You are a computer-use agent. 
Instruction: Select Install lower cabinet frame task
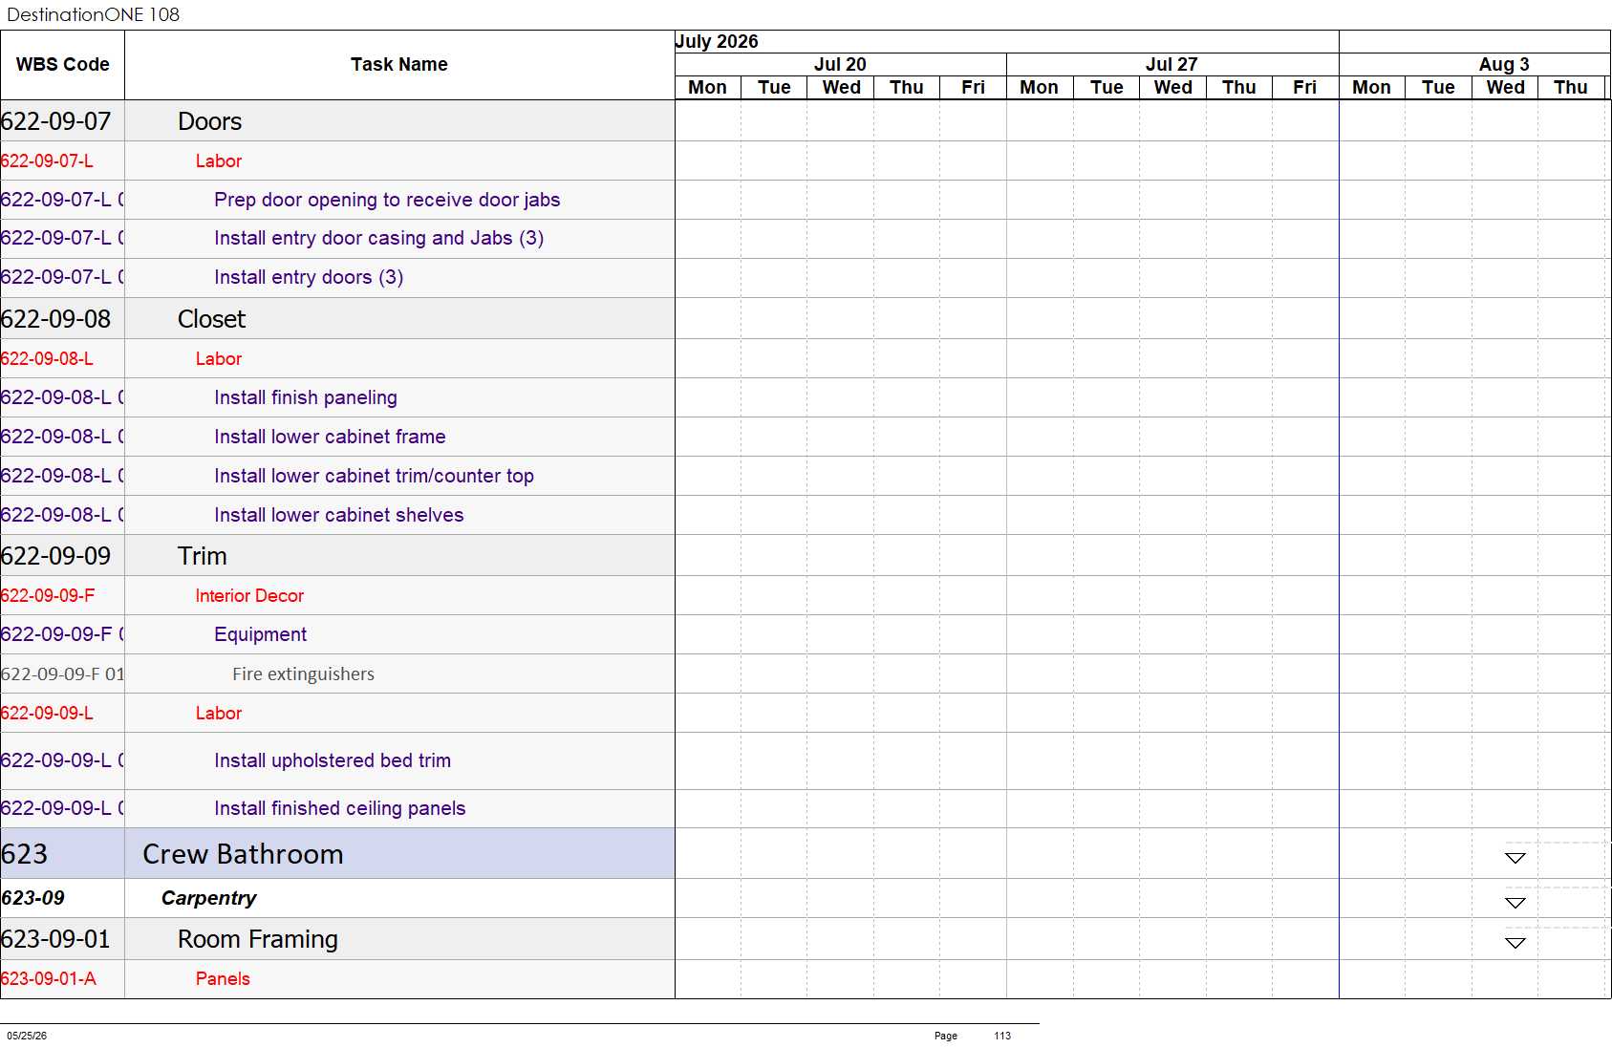click(x=330, y=437)
